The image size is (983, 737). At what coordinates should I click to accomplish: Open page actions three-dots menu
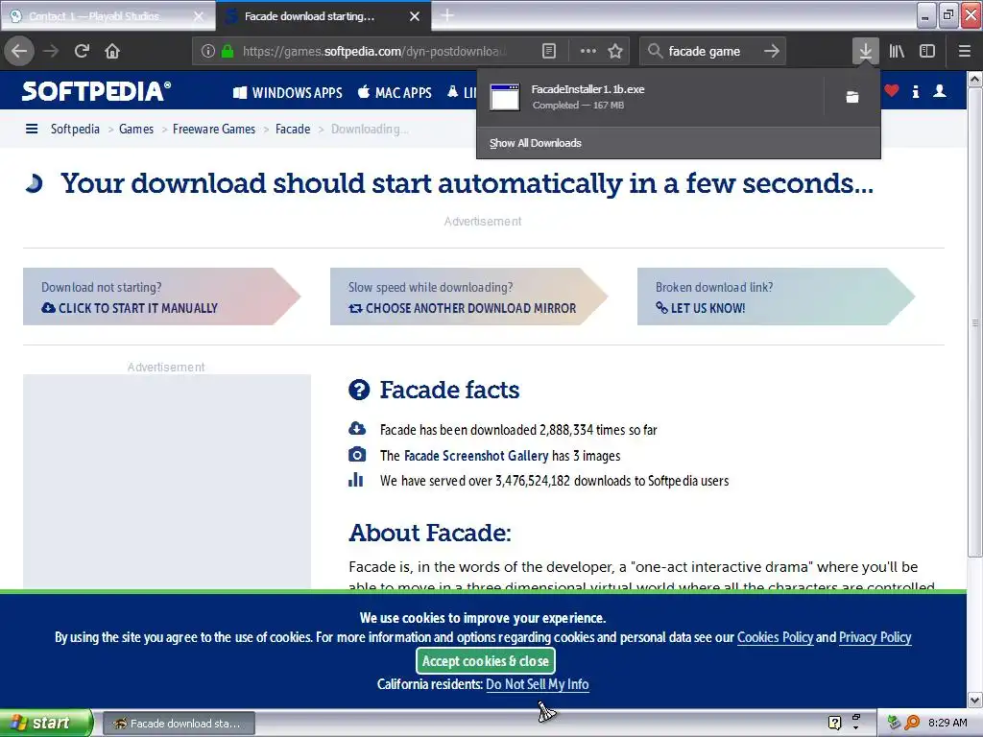coord(588,51)
